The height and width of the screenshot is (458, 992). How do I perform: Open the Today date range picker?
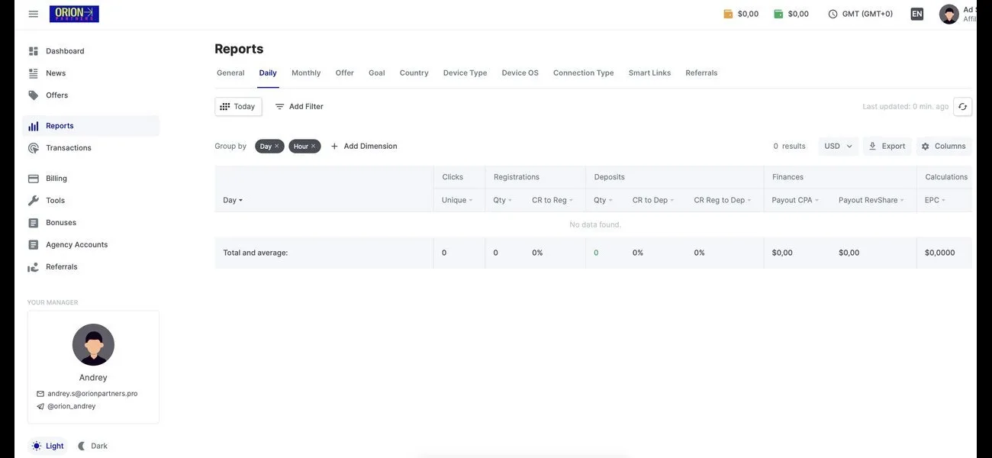pos(238,107)
